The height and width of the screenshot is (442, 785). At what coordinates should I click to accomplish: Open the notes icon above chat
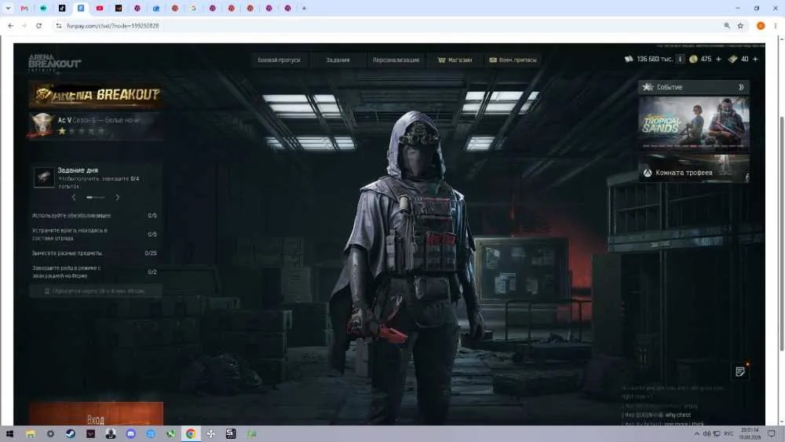tap(740, 371)
